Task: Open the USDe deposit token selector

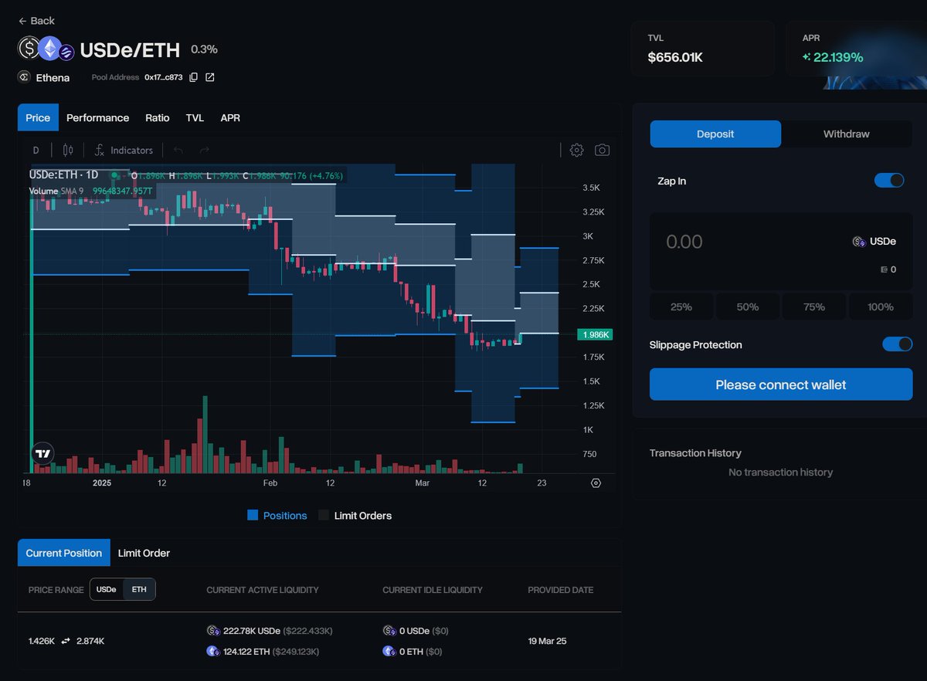Action: click(x=874, y=242)
